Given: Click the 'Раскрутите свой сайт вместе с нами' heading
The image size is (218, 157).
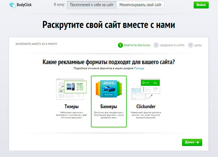Looking at the screenshot, I should click(109, 25).
